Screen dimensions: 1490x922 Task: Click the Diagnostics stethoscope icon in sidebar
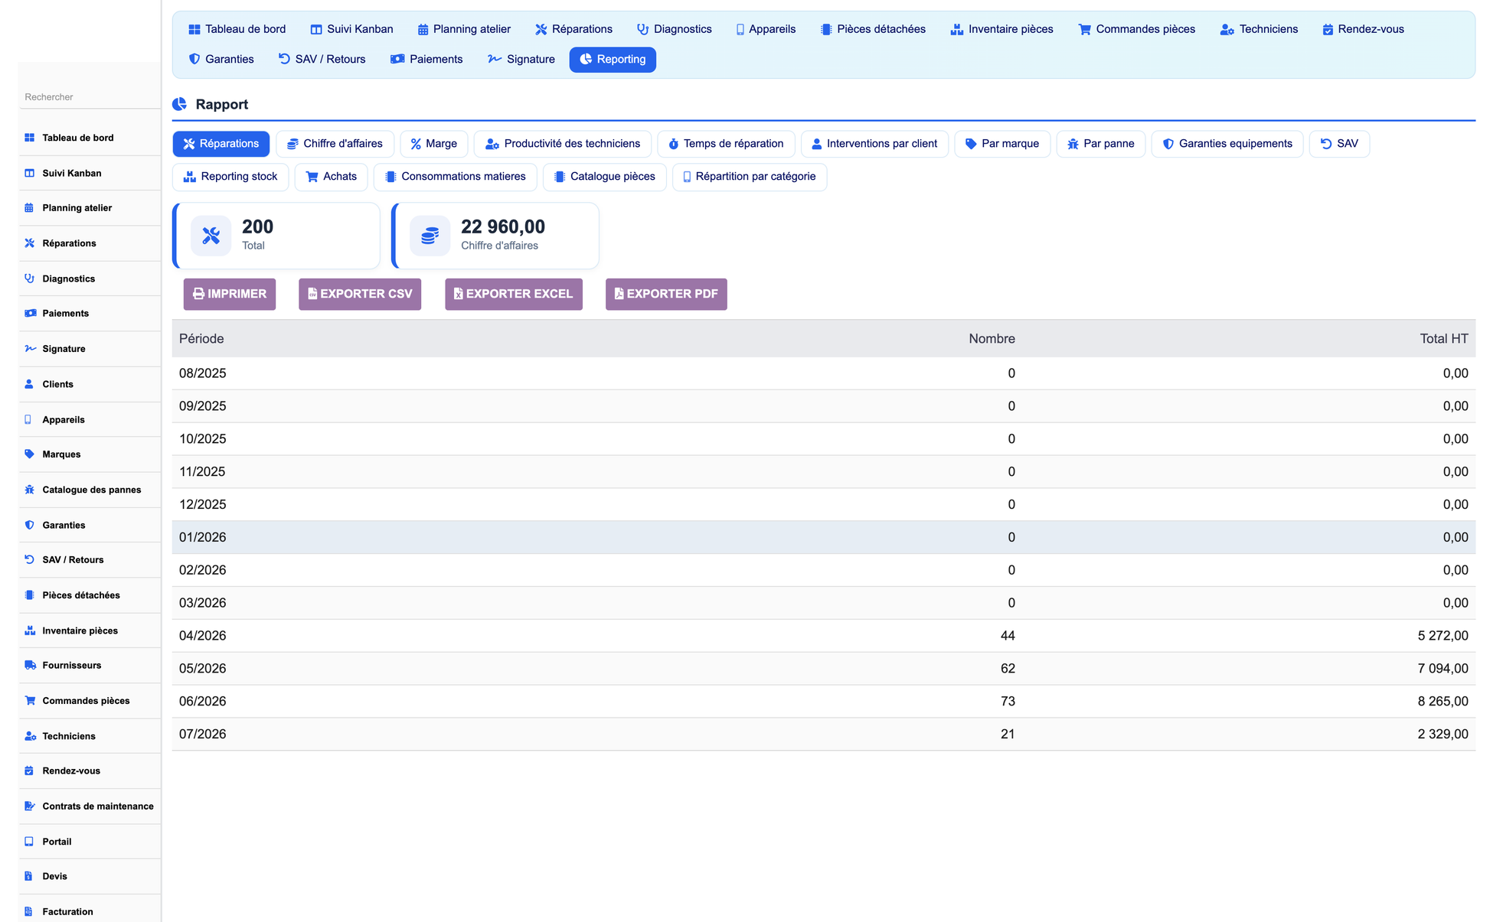click(x=29, y=279)
